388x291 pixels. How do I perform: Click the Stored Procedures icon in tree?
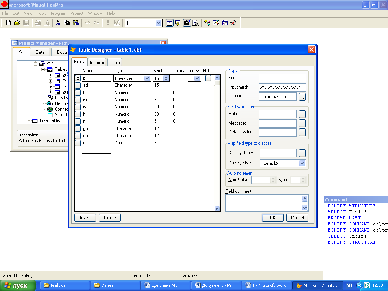click(50, 115)
